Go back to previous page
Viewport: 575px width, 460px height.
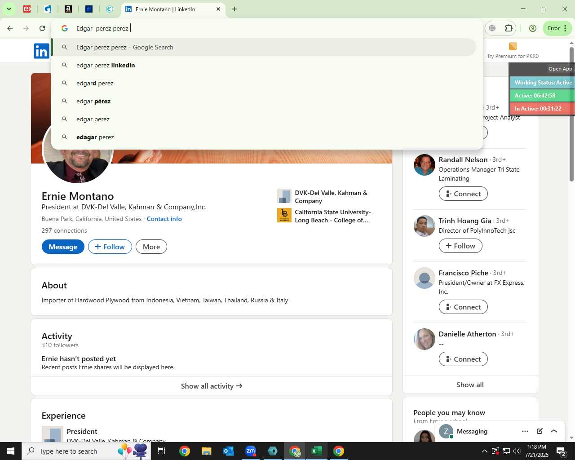10,28
